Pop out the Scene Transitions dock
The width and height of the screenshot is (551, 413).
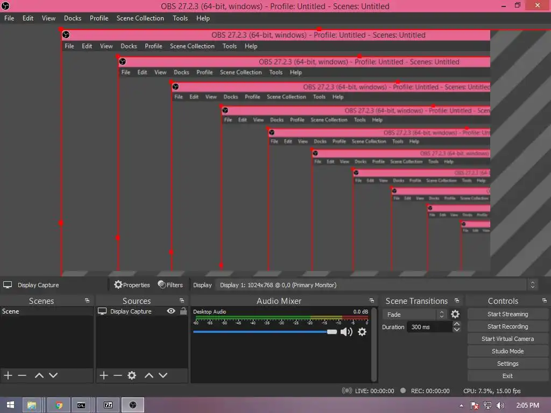click(x=457, y=301)
